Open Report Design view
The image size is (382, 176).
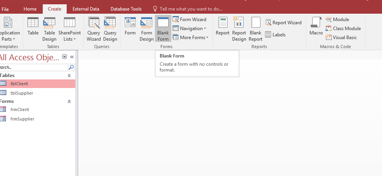[239, 29]
